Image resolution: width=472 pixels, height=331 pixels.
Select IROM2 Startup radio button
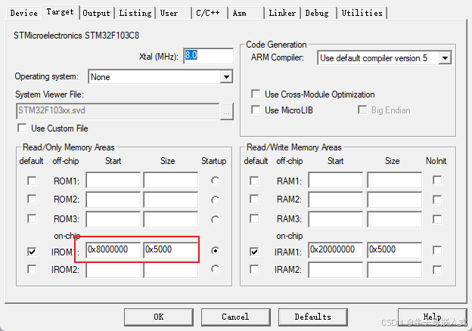216,269
